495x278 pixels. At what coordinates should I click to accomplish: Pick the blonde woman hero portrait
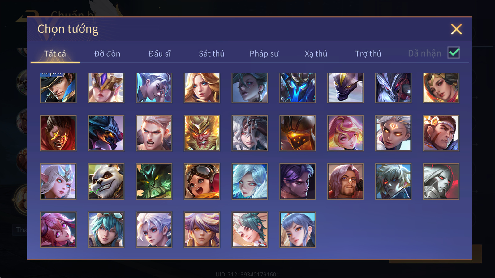pos(202,88)
